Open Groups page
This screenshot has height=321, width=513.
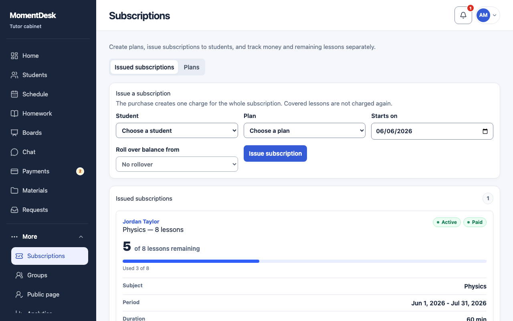[50, 275]
